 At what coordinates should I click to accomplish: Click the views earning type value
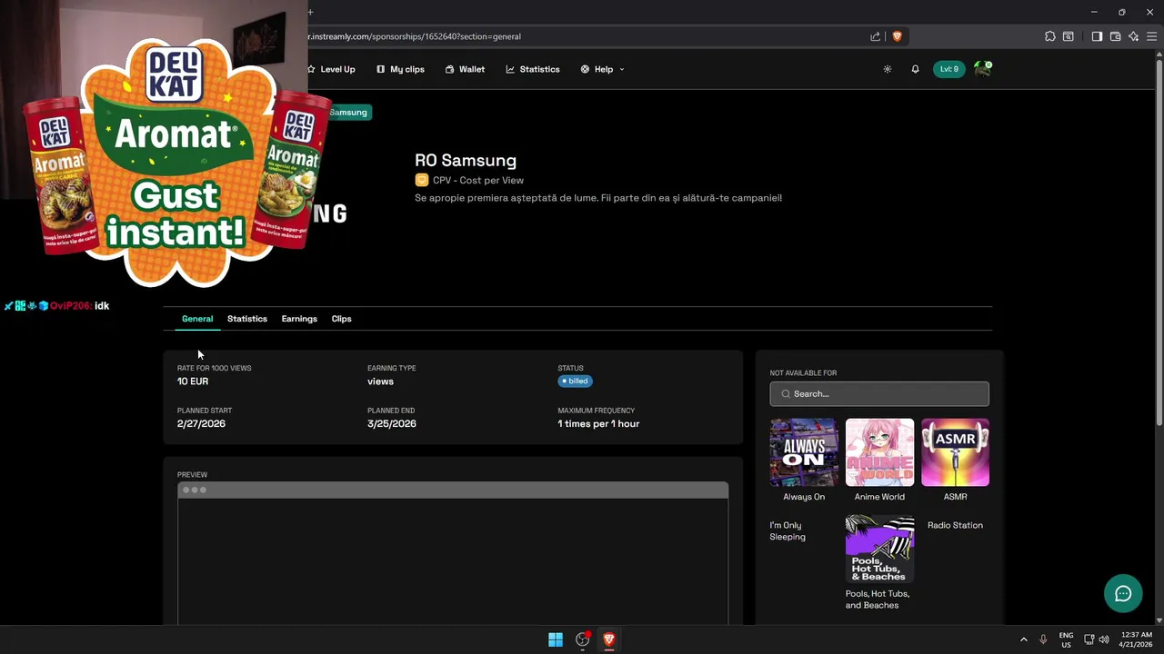pyautogui.click(x=380, y=381)
